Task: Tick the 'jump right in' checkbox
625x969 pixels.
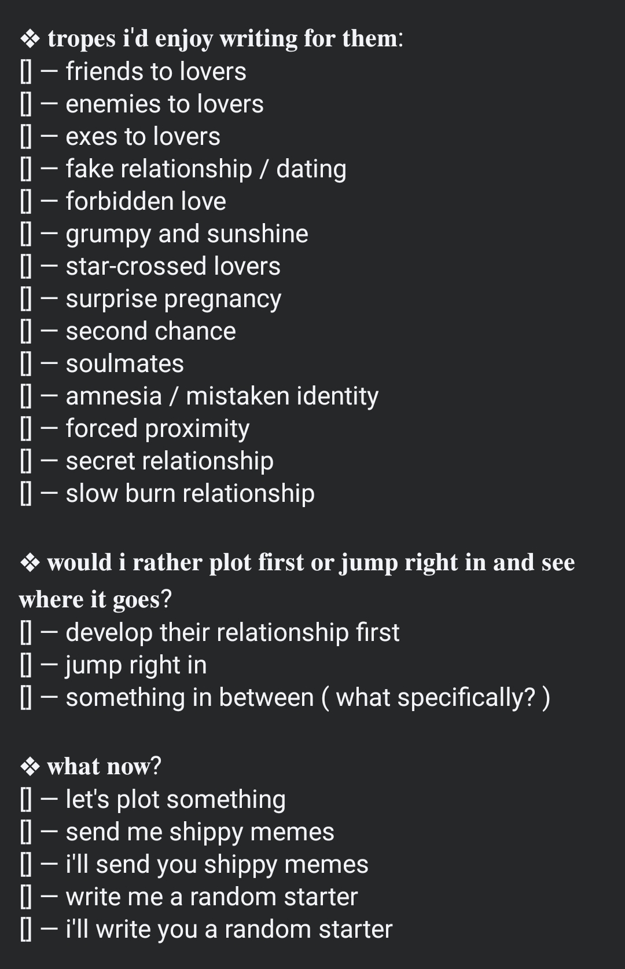Action: 26,666
